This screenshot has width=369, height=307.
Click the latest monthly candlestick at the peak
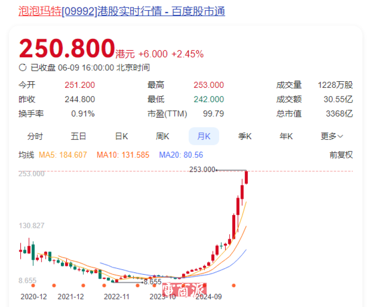coord(246,177)
